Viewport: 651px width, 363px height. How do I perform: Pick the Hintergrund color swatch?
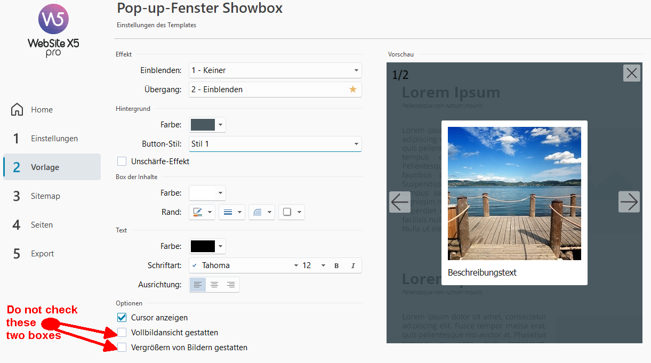point(203,125)
